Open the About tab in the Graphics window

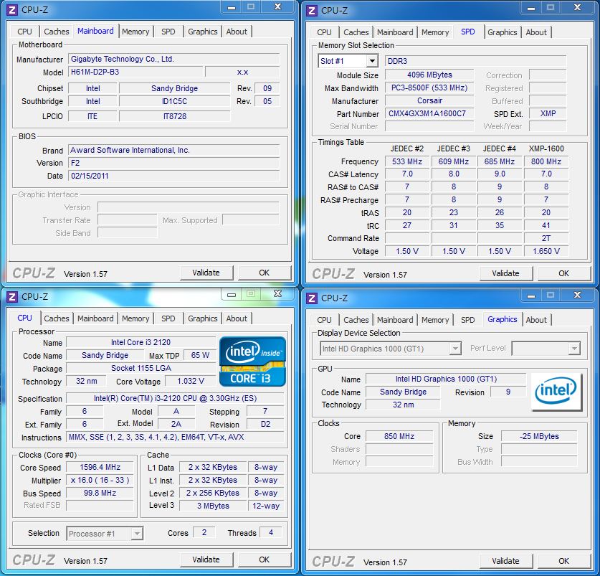tap(536, 320)
